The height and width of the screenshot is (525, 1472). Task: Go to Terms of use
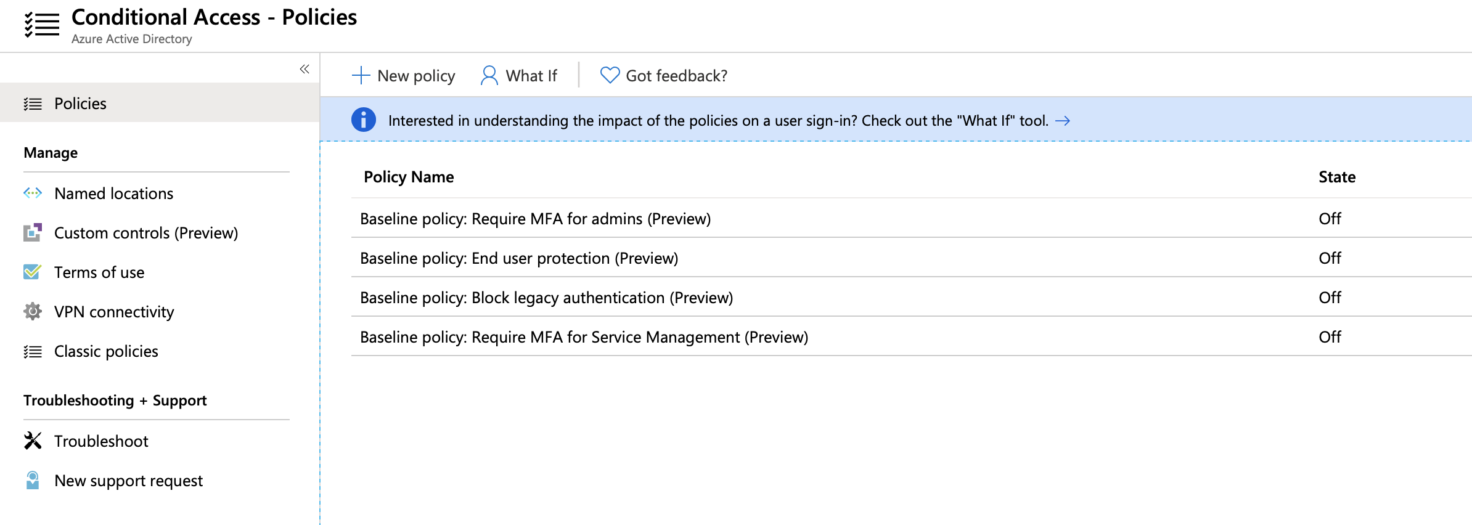point(99,272)
